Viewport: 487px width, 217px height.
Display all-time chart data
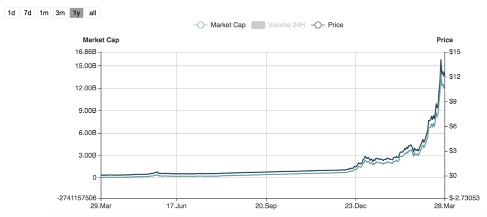point(92,12)
